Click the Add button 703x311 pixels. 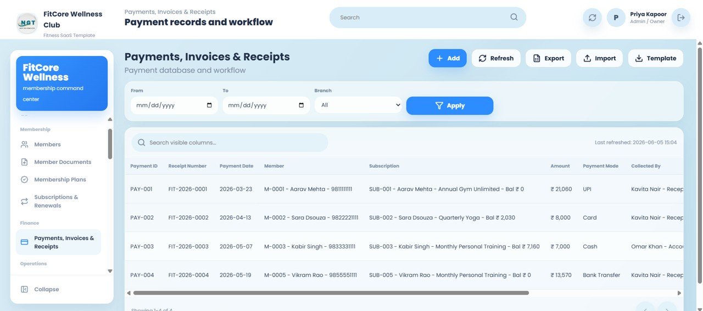point(448,58)
